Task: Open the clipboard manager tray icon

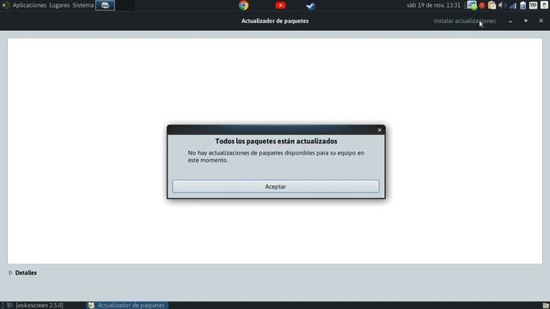Action: click(x=492, y=5)
